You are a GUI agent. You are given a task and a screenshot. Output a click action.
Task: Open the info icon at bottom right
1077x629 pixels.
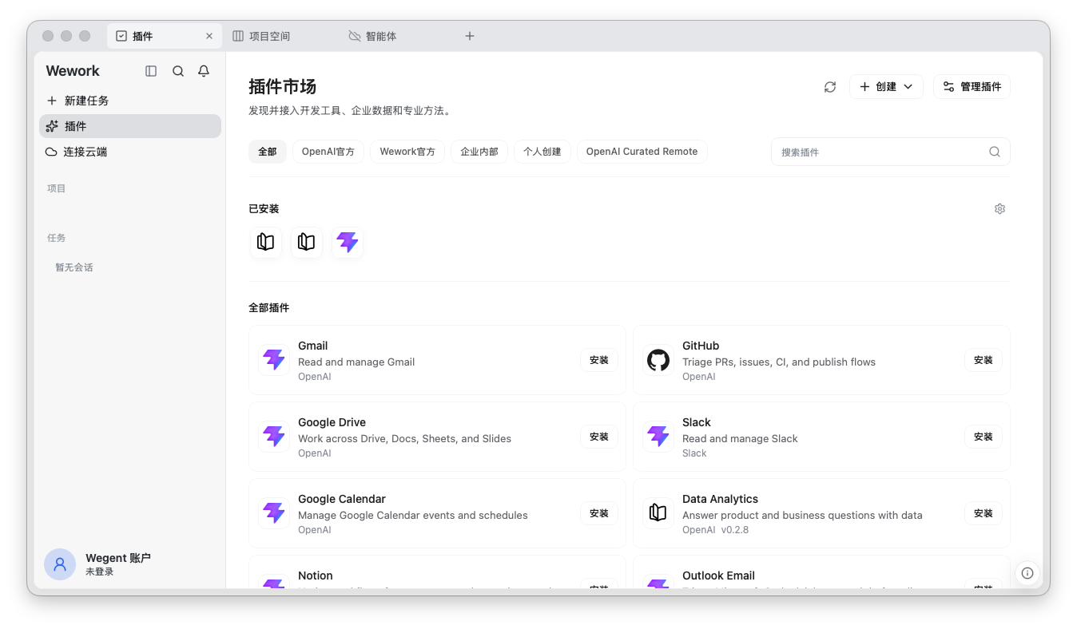coord(1027,573)
